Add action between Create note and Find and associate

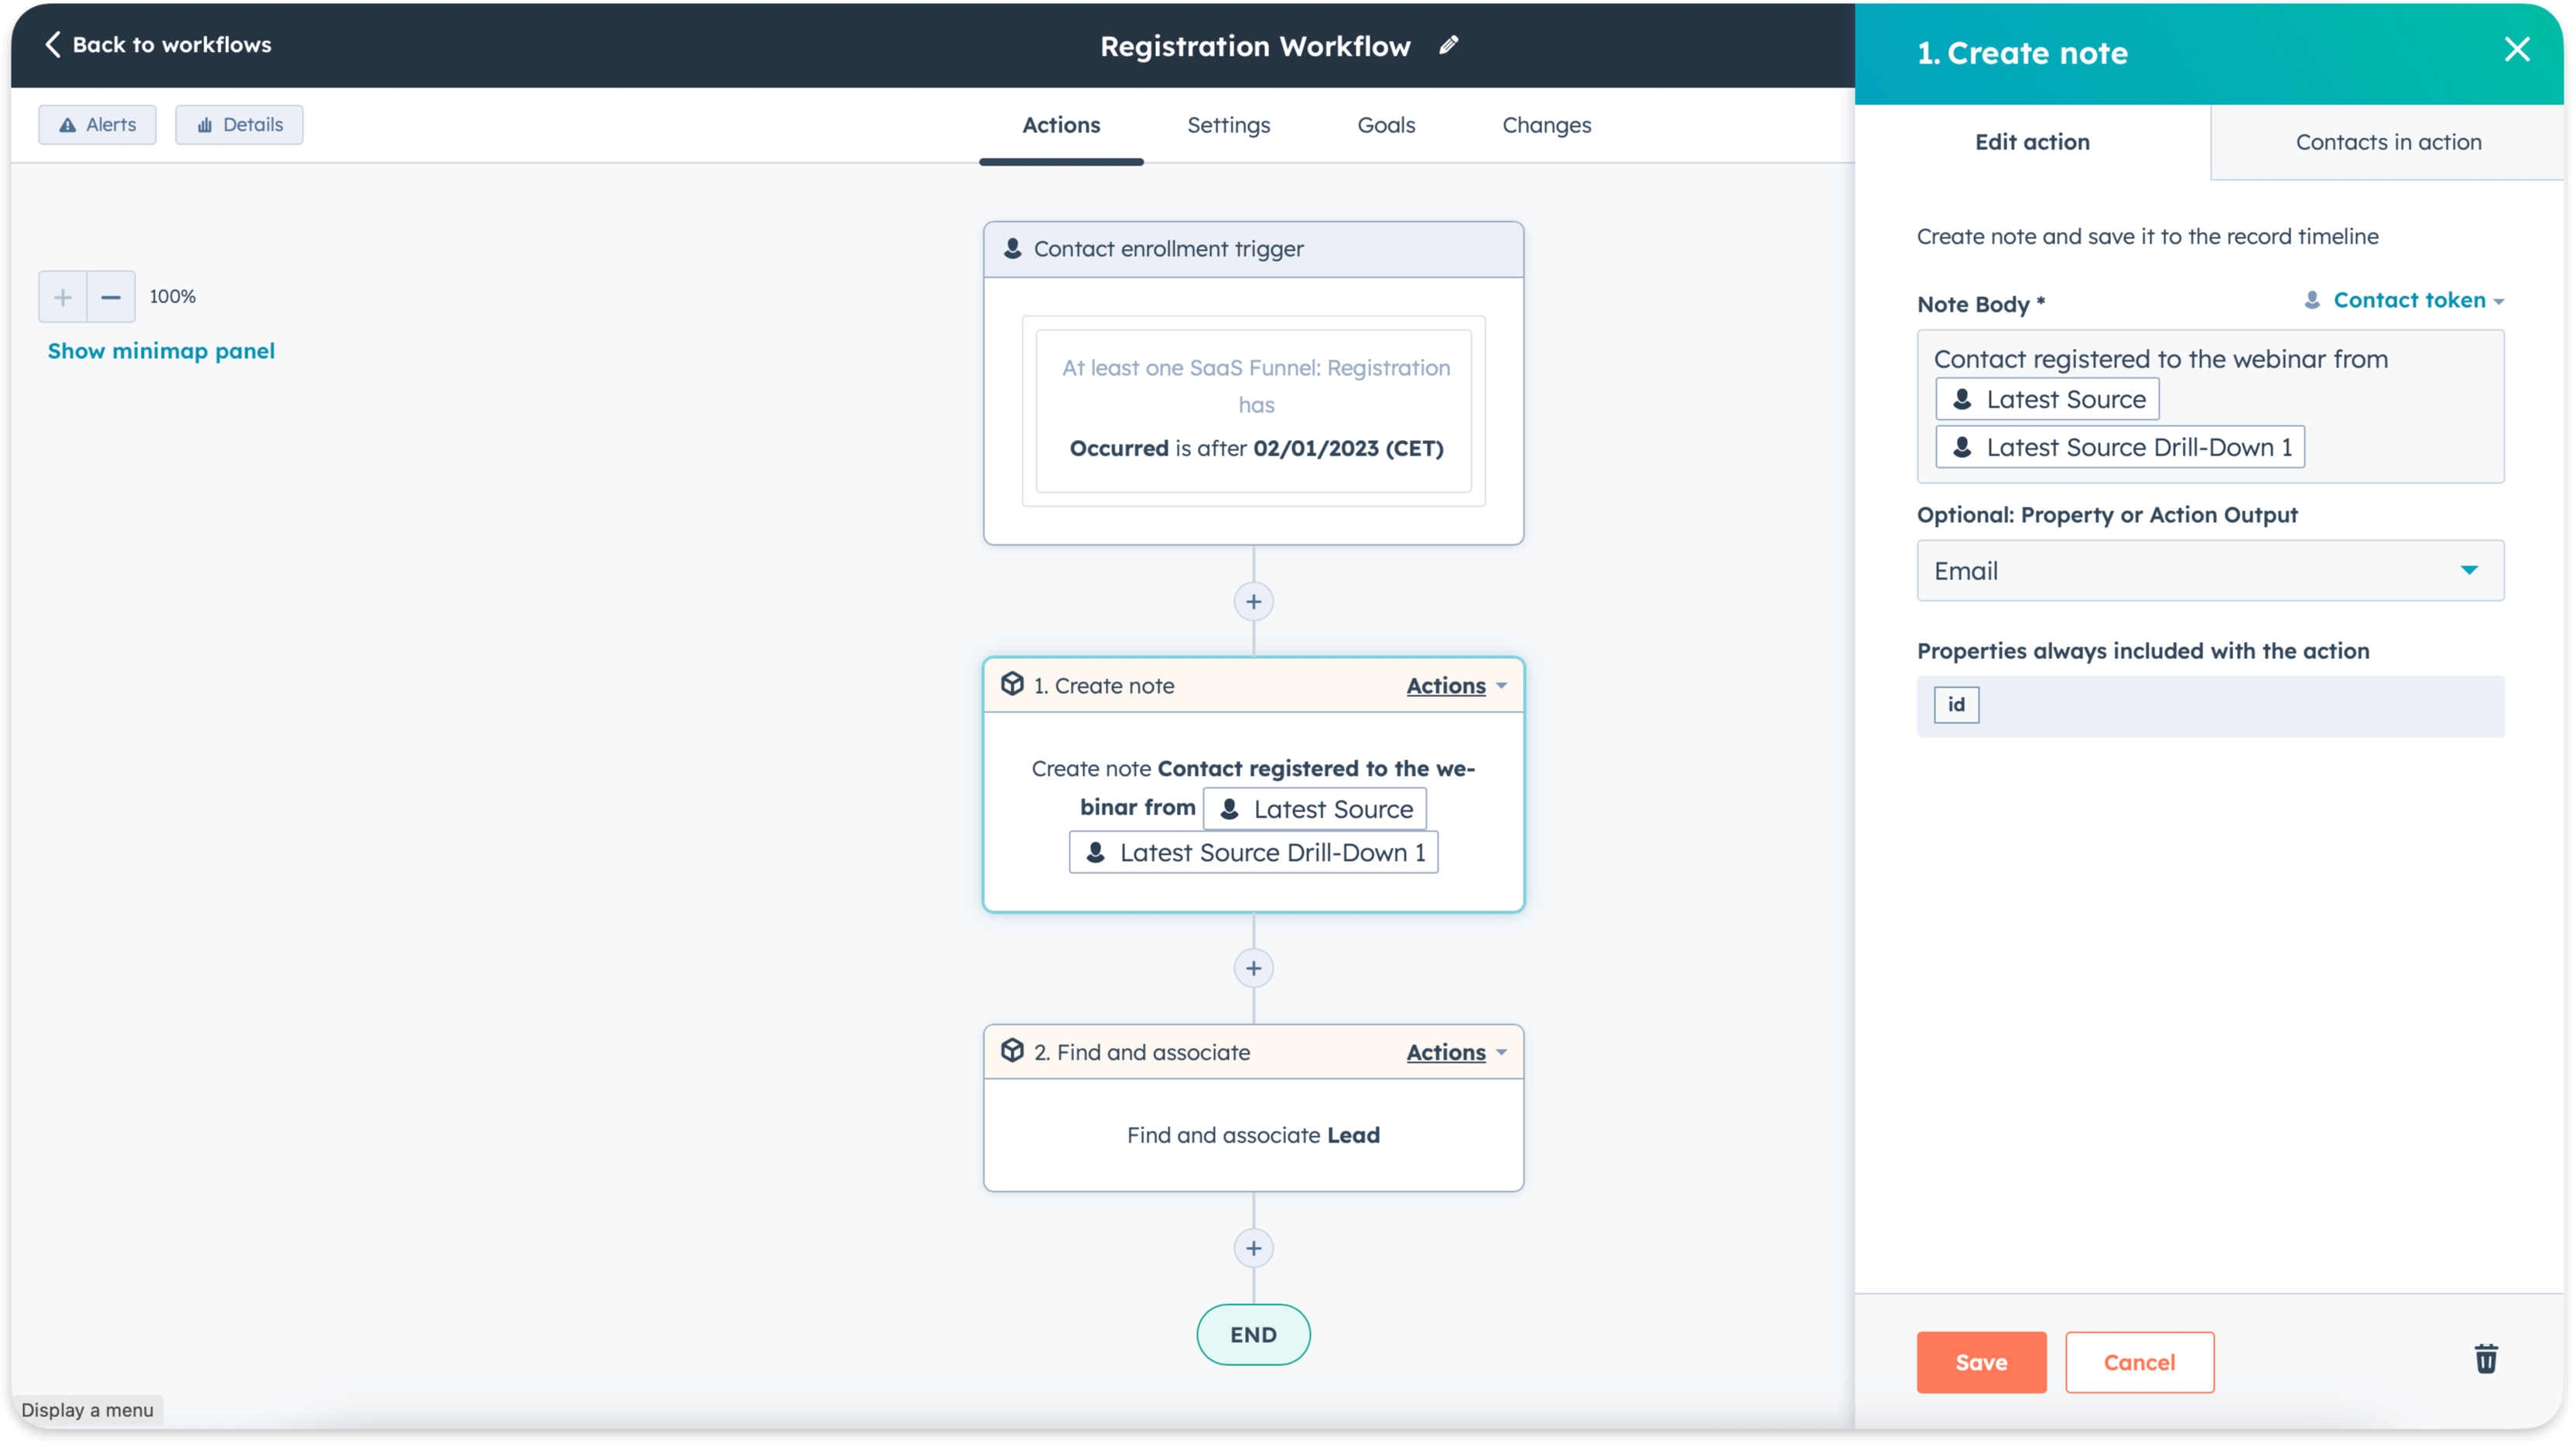(1253, 968)
